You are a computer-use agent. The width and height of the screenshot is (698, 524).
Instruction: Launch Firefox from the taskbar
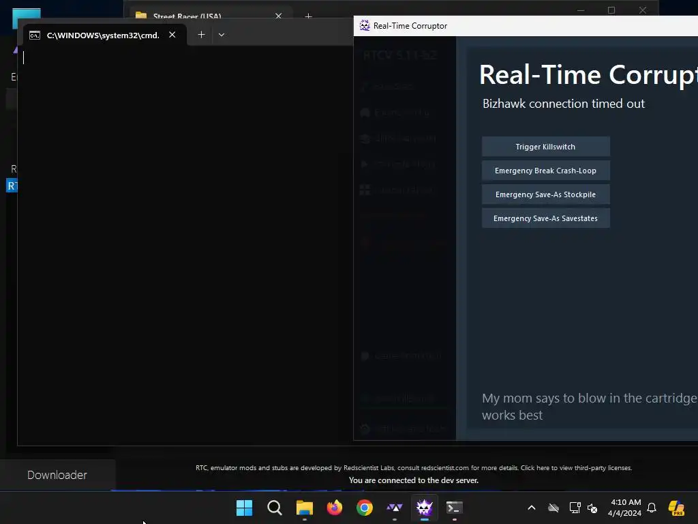(x=334, y=508)
